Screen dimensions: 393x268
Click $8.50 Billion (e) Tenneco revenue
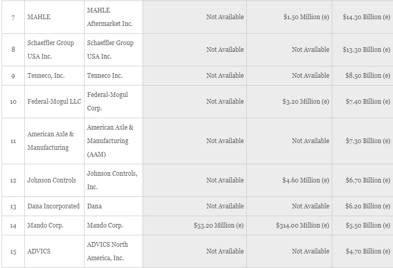pos(368,76)
